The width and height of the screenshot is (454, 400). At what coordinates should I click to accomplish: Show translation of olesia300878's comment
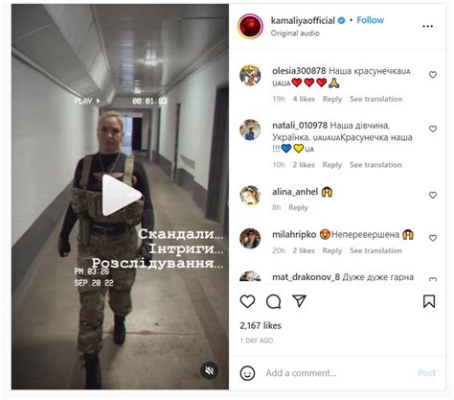(x=375, y=99)
